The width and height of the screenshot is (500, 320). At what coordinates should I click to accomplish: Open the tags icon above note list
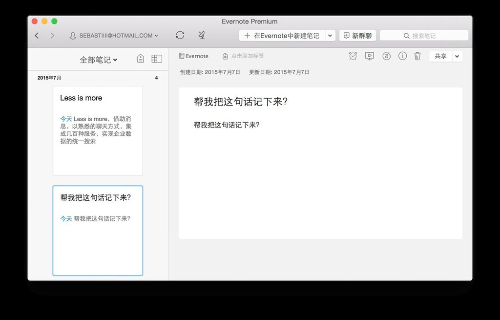tap(140, 58)
